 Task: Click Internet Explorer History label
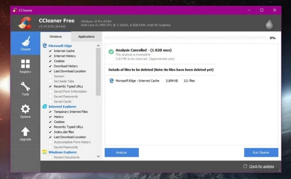point(59,117)
